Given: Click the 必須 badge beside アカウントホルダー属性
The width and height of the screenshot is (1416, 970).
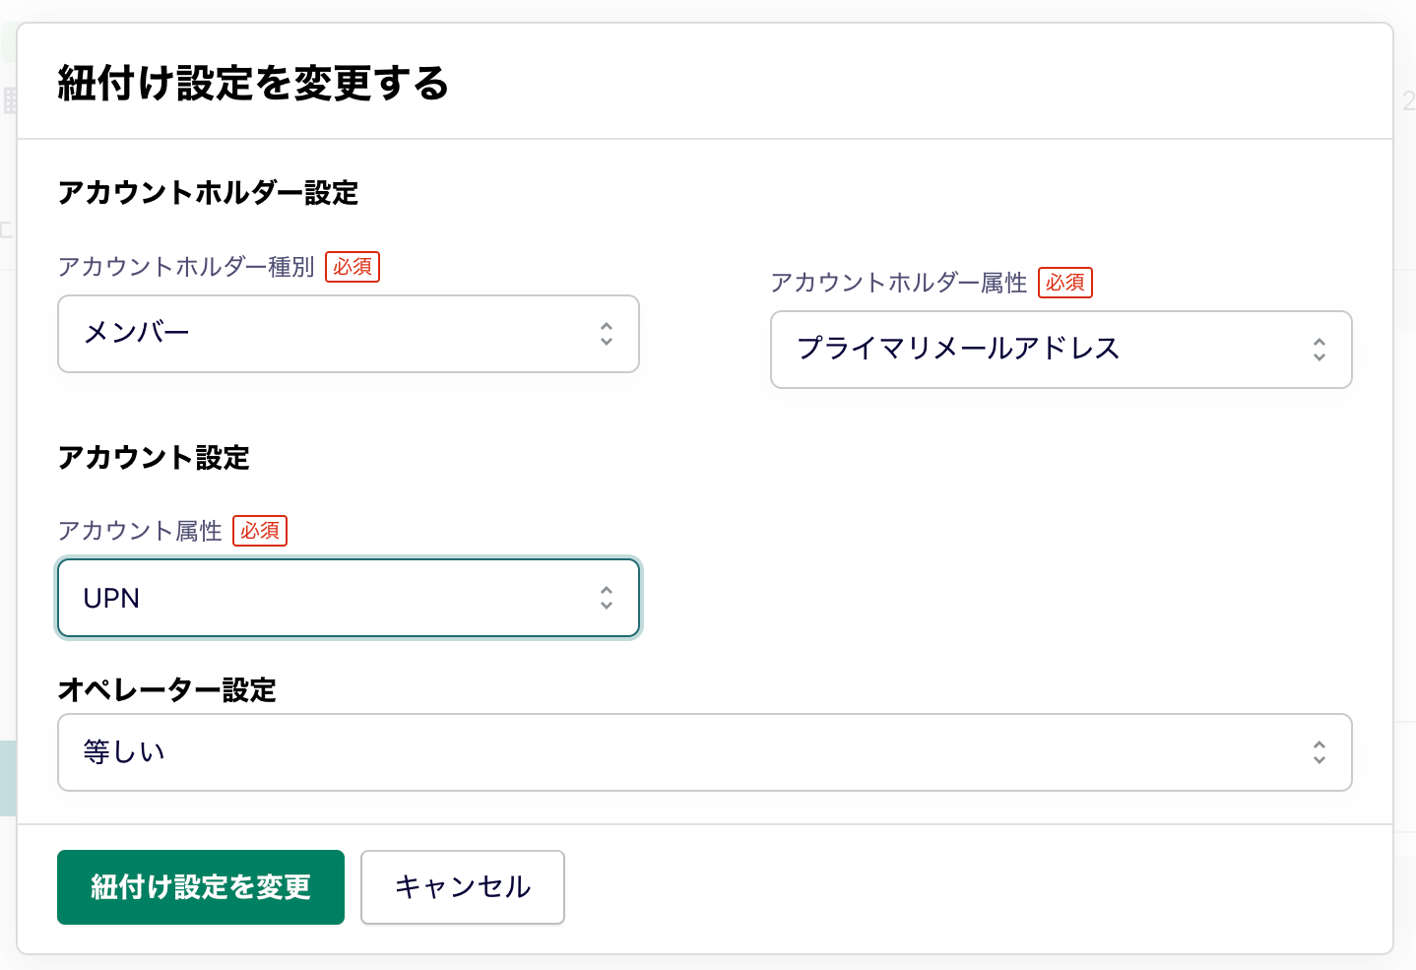Looking at the screenshot, I should point(1065,283).
